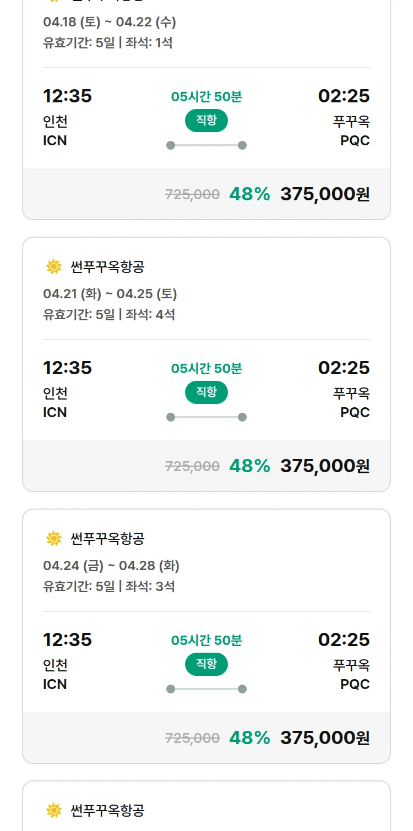The width and height of the screenshot is (413, 831).
Task: Click the 48% discount on the 04.21 card
Action: point(249,466)
